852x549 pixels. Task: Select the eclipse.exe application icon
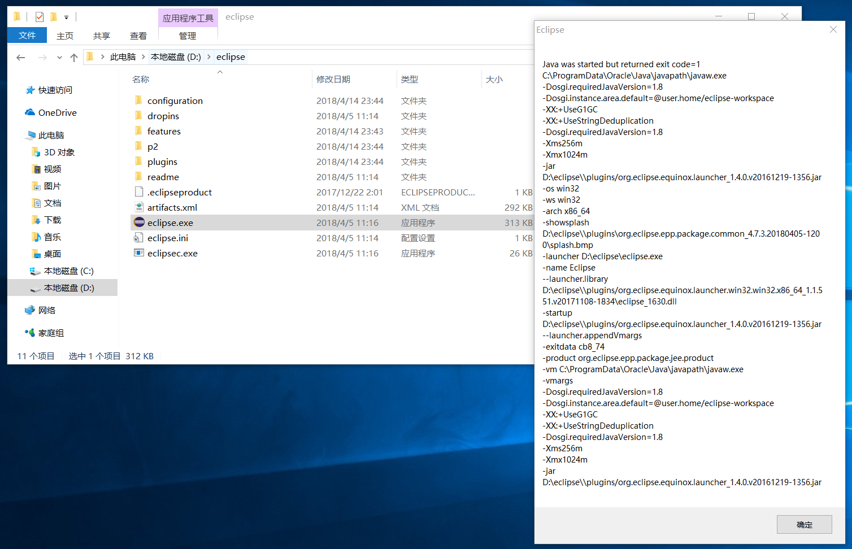139,222
